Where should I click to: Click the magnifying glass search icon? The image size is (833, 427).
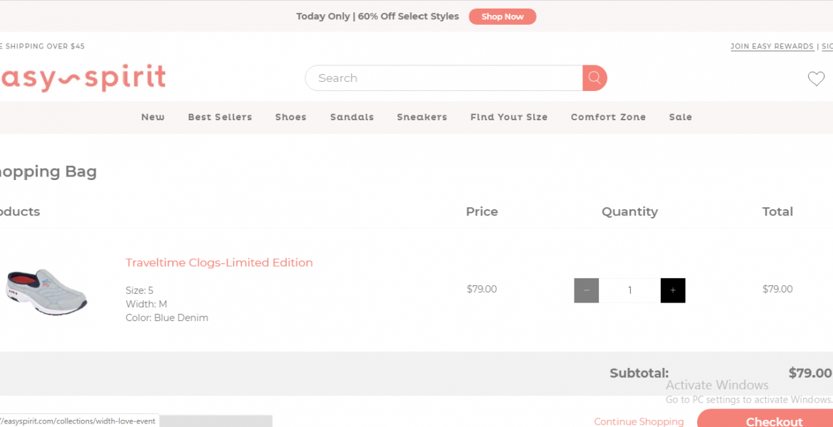(594, 78)
